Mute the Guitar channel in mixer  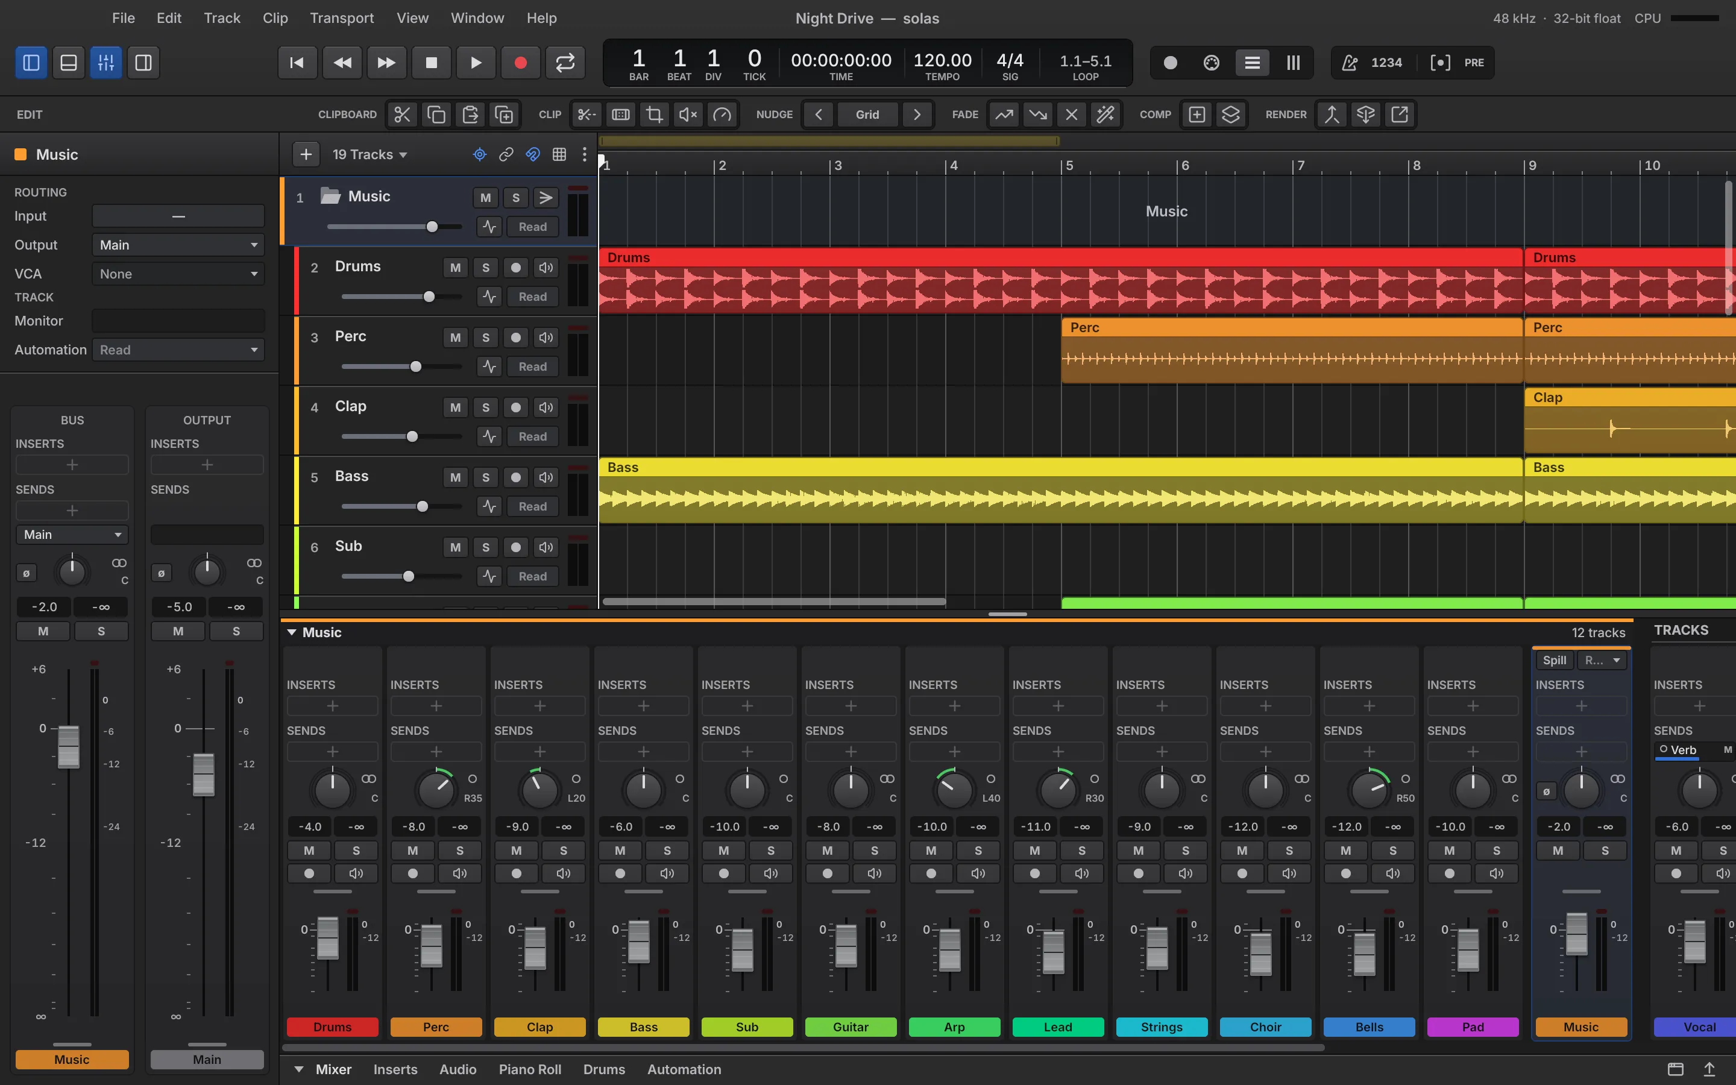pyautogui.click(x=827, y=851)
